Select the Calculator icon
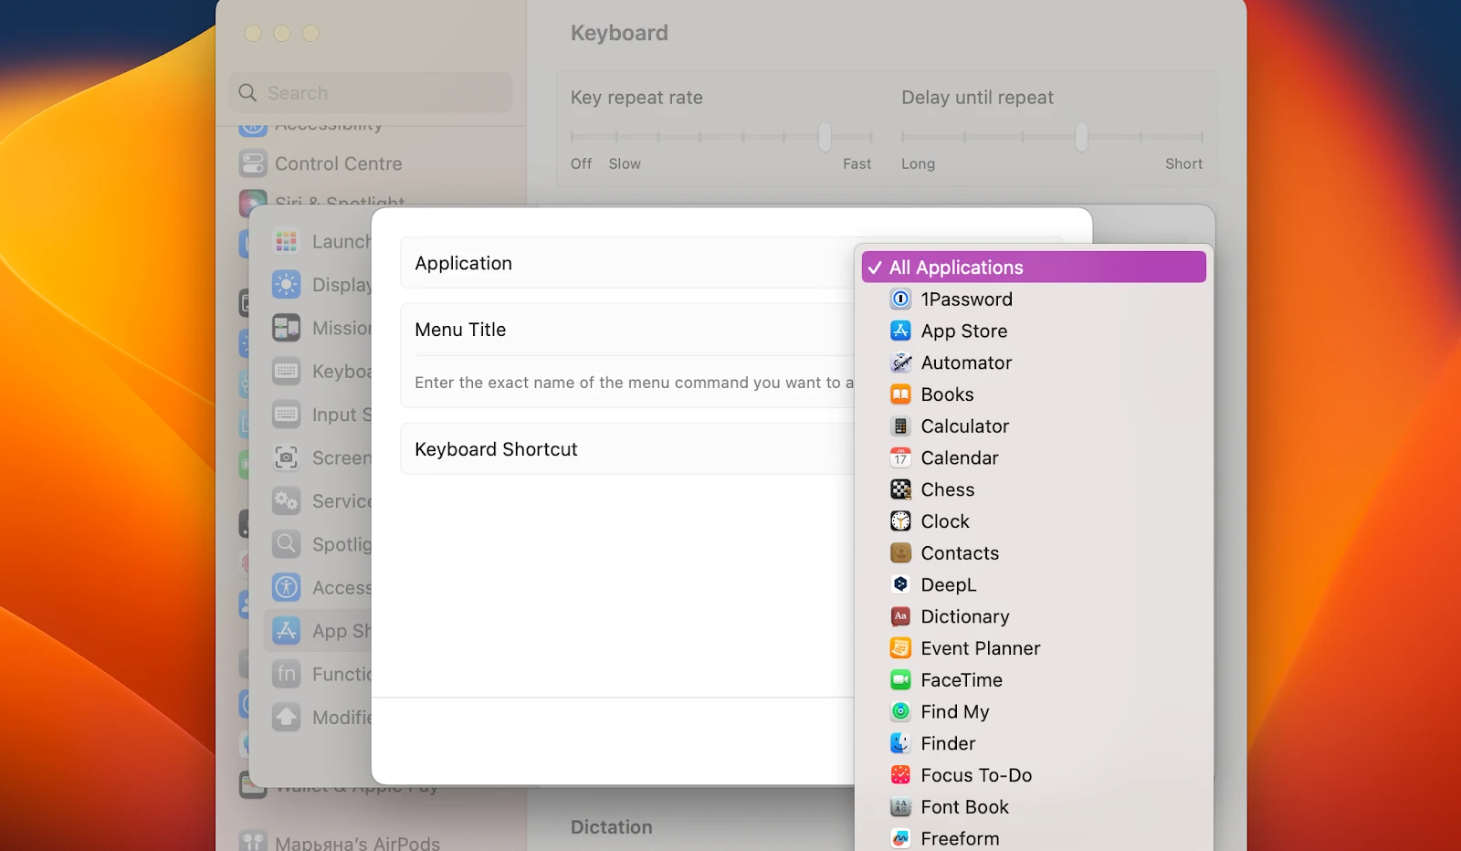Image resolution: width=1461 pixels, height=851 pixels. [x=901, y=425]
